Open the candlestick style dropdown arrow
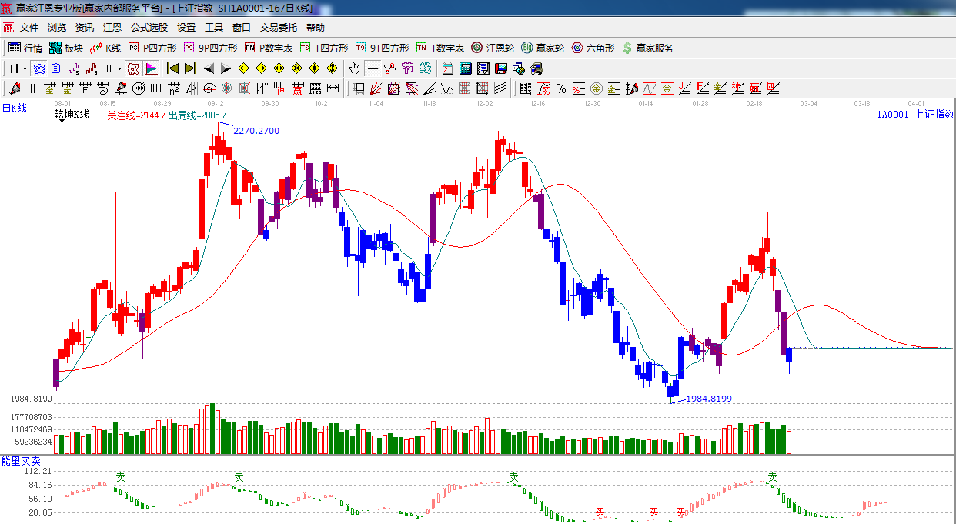Screen dimensions: 956x524 point(119,68)
